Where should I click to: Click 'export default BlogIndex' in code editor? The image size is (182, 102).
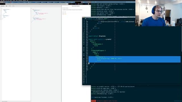[x=97, y=36]
